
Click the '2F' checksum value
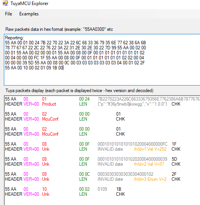174,174
